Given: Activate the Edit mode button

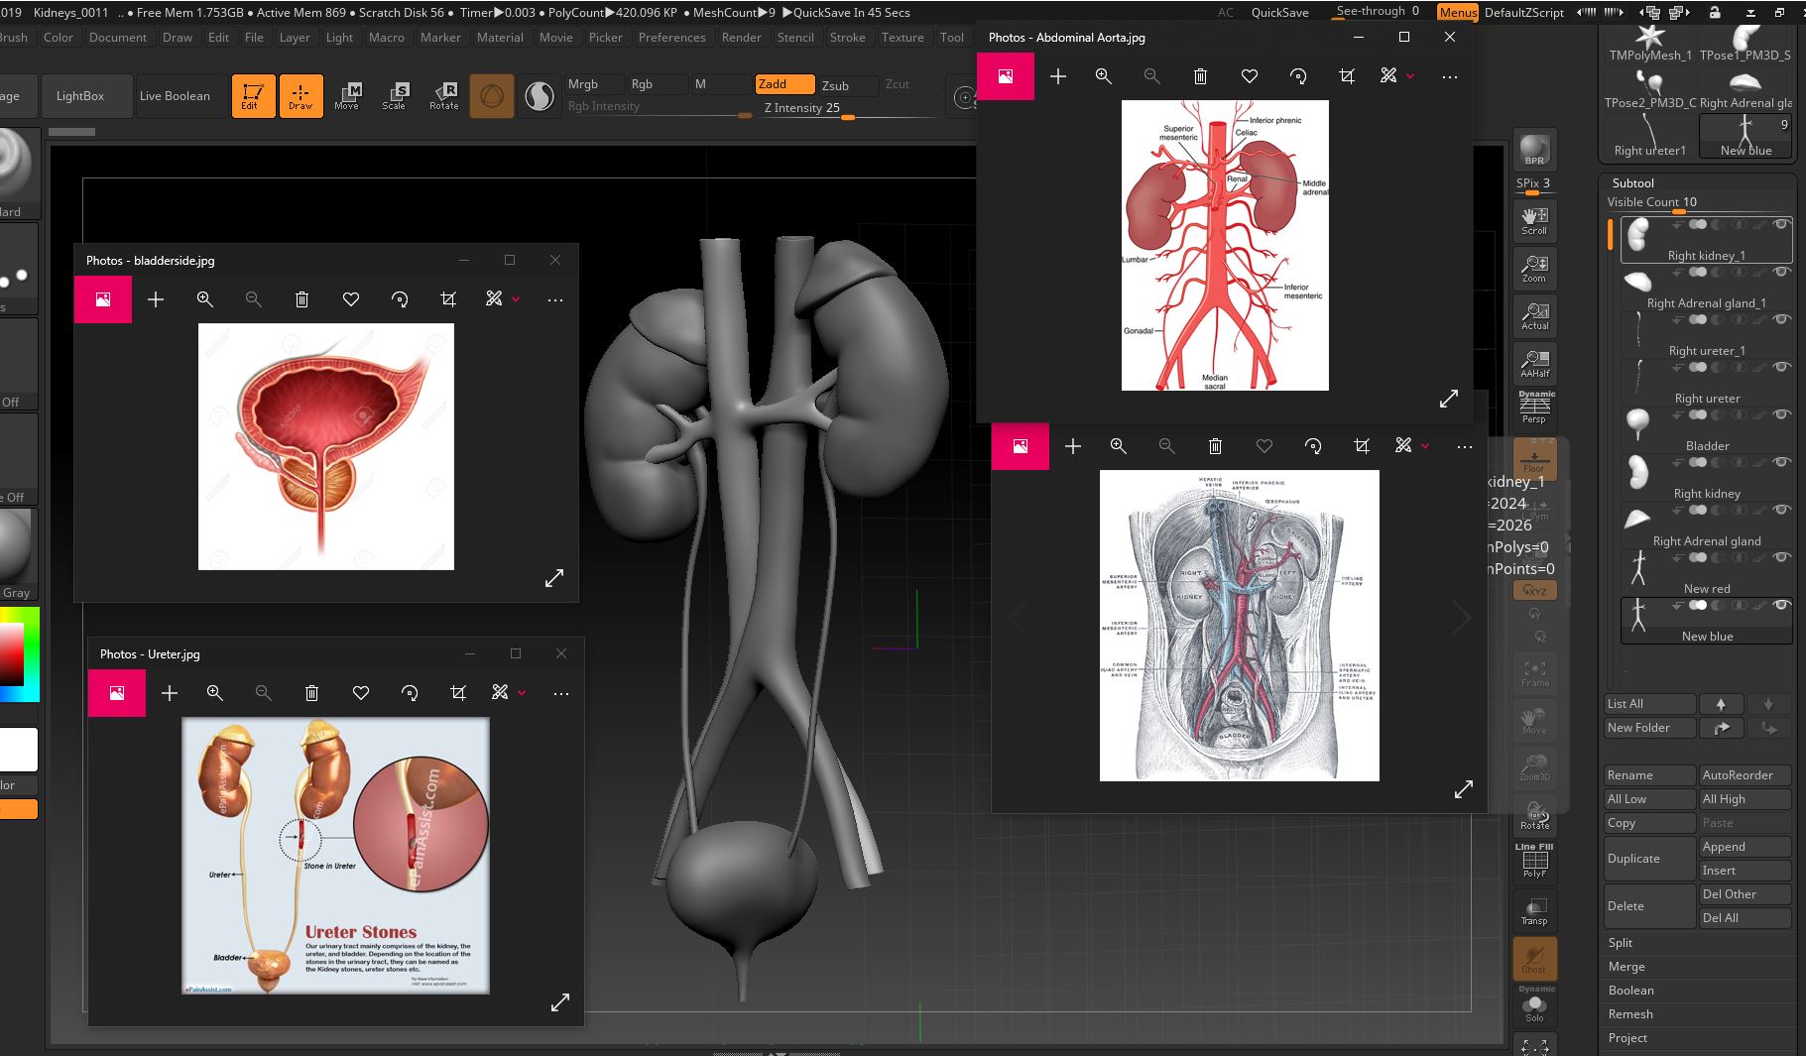Looking at the screenshot, I should click(x=253, y=96).
